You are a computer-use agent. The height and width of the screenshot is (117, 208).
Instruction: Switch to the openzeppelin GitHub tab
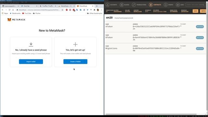[x=10, y=6]
